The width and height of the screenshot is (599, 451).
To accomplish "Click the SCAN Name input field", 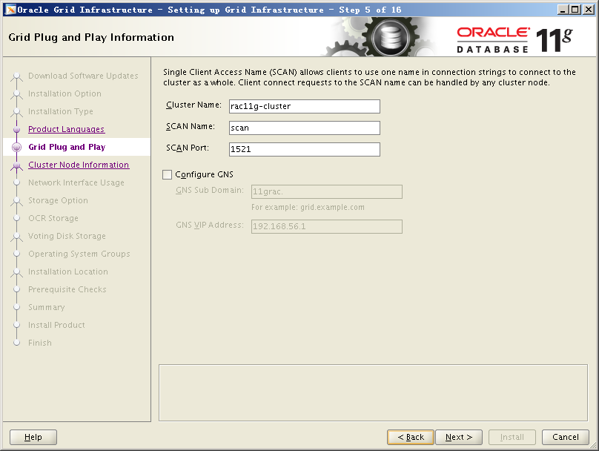I will 305,128.
